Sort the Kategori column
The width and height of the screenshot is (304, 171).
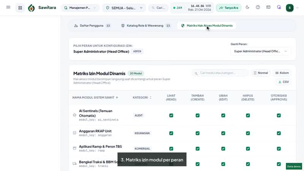tap(150, 98)
